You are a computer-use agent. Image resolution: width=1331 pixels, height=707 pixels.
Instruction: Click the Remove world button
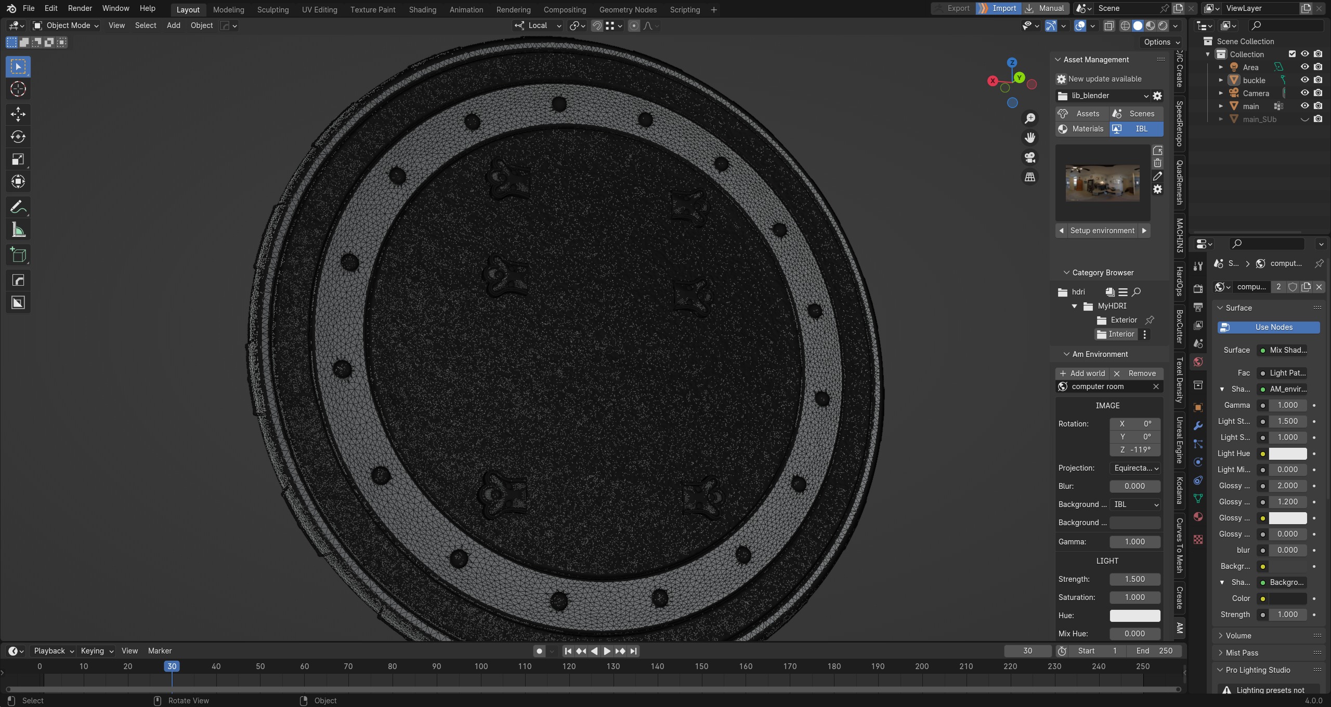coord(1136,373)
